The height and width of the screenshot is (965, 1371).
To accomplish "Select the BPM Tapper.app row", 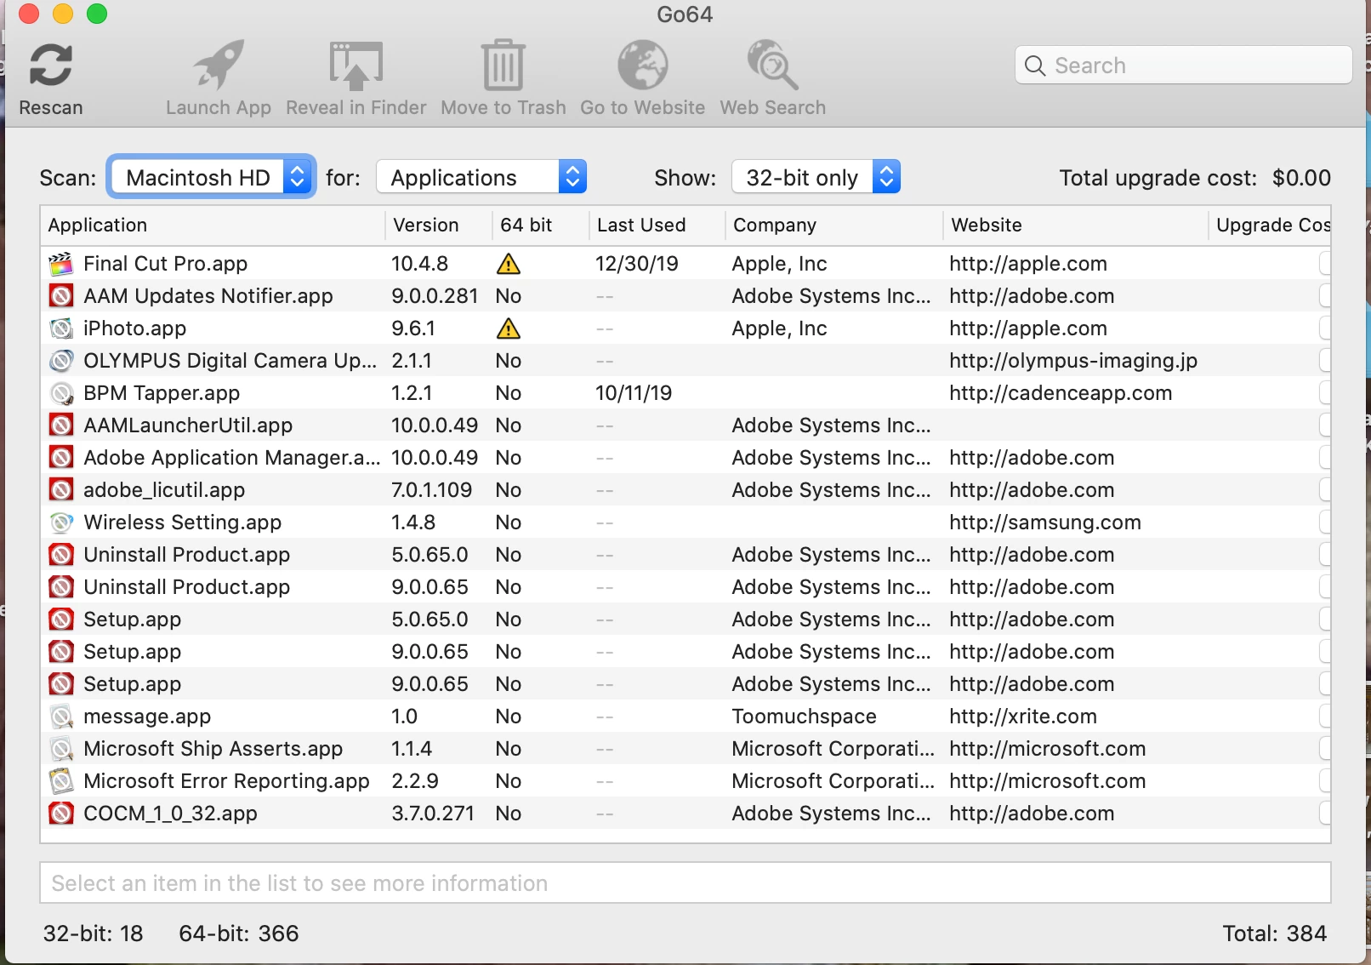I will (x=685, y=393).
